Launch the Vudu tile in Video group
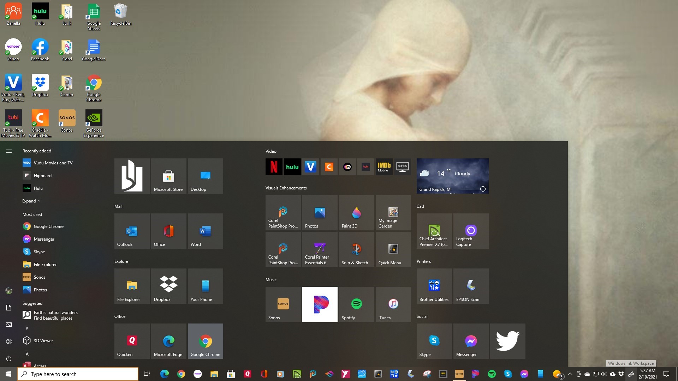Screen dimensions: 678x381 click(310, 167)
